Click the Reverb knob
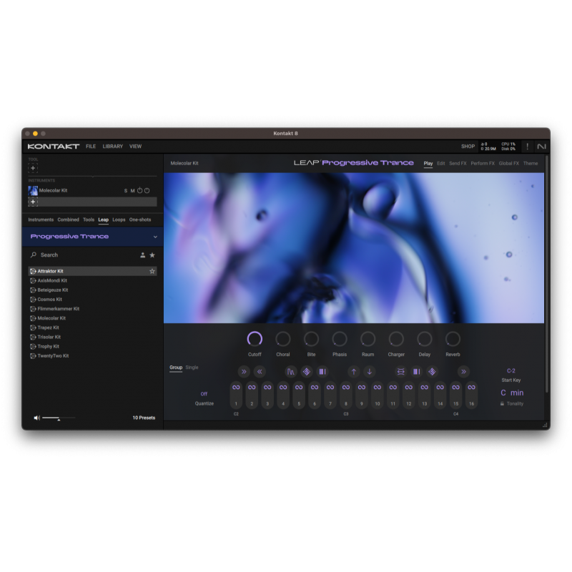 pos(453,339)
